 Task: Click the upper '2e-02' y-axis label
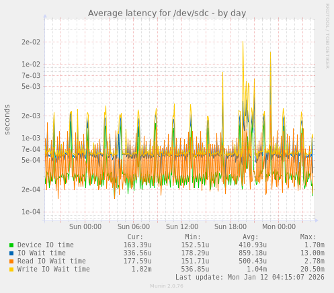31,42
